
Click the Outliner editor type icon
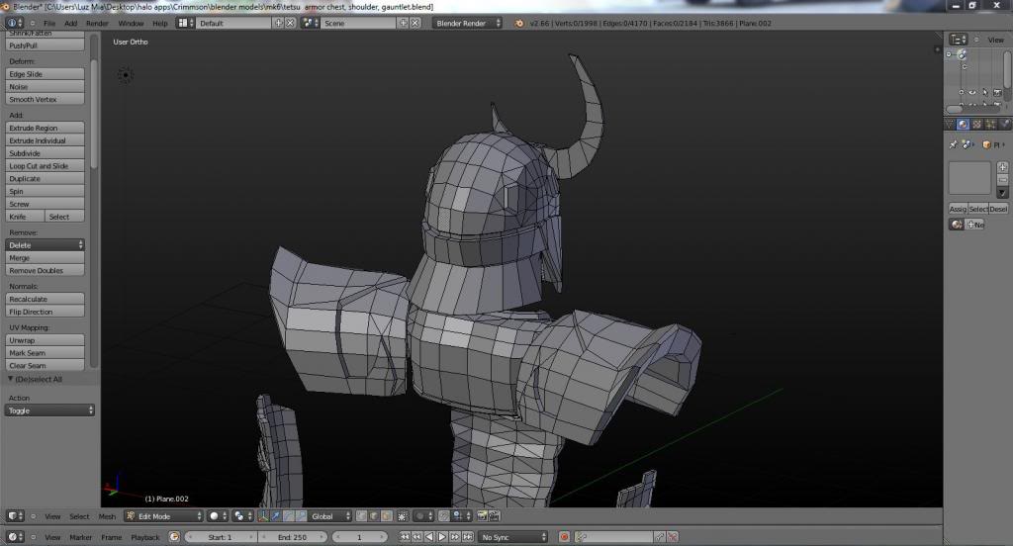coord(958,40)
